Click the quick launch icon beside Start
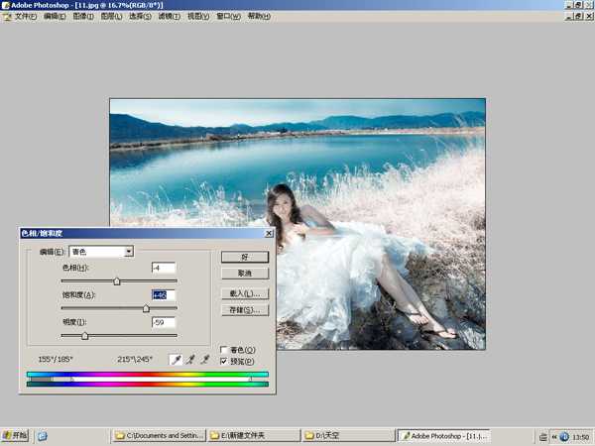 [43, 435]
